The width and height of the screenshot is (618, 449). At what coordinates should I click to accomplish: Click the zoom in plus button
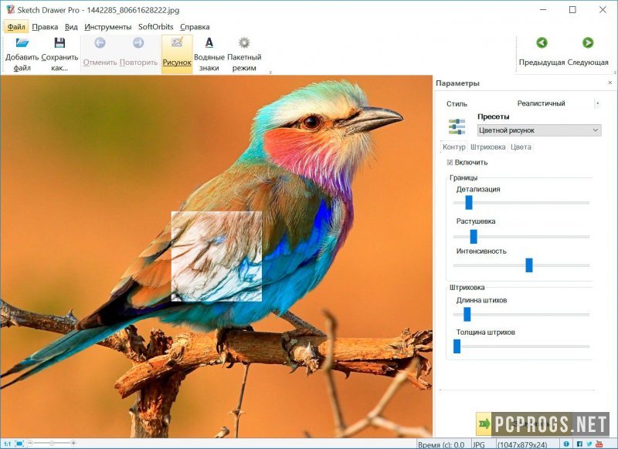(73, 444)
